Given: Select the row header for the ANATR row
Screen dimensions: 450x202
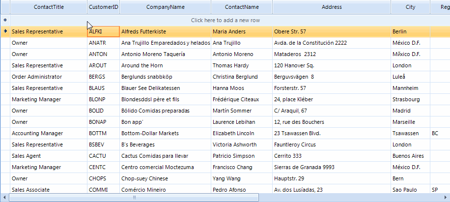Looking at the screenshot, I should (5, 43).
